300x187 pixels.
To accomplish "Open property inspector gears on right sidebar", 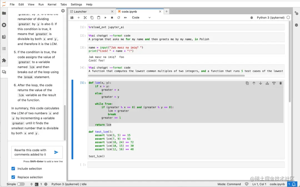I will tap(296, 13).
